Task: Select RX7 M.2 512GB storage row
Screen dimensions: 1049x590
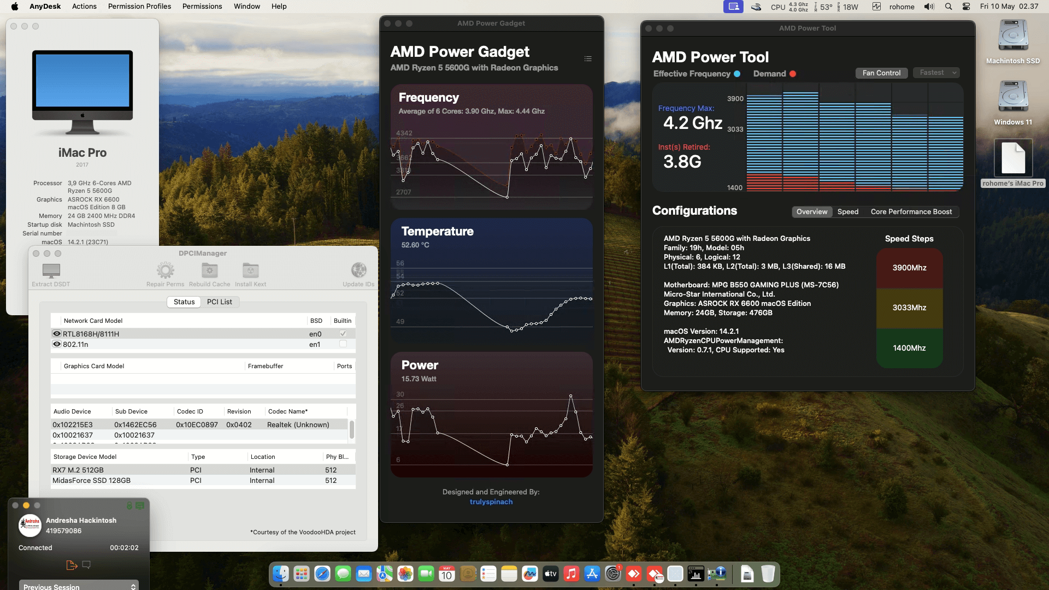Action: (203, 470)
